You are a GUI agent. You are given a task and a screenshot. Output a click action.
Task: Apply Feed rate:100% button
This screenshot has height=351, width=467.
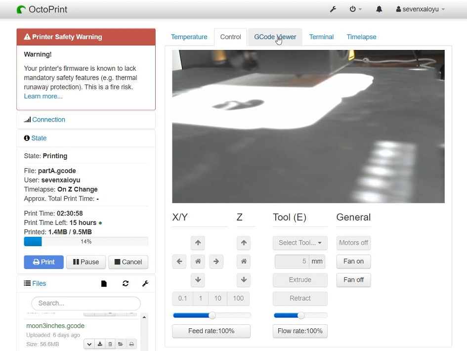(211, 331)
